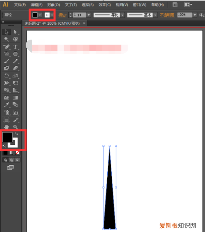Open the 文件(F) menu
The width and height of the screenshot is (205, 232).
click(20, 5)
